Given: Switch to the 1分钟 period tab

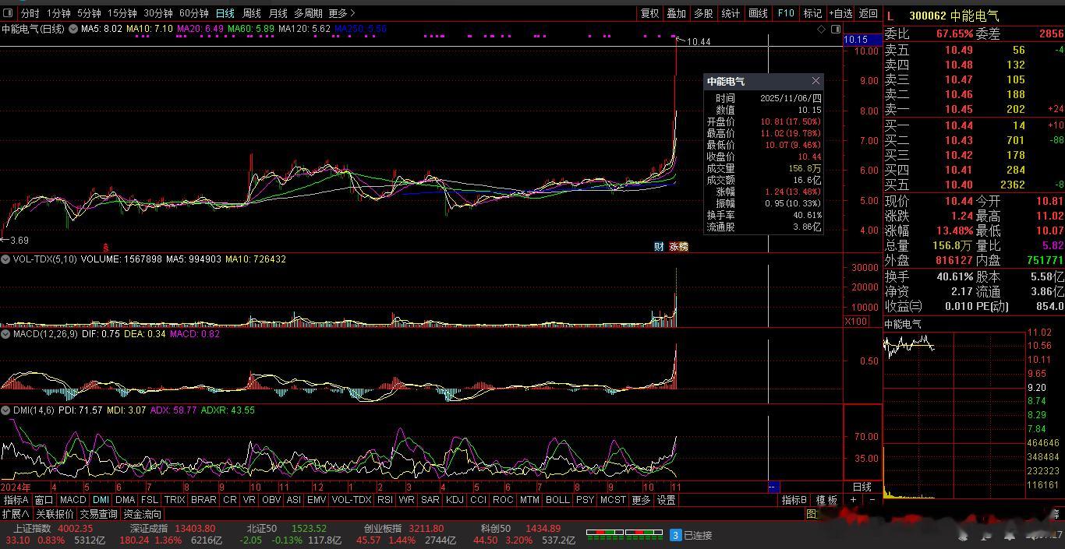Looking at the screenshot, I should pyautogui.click(x=58, y=13).
